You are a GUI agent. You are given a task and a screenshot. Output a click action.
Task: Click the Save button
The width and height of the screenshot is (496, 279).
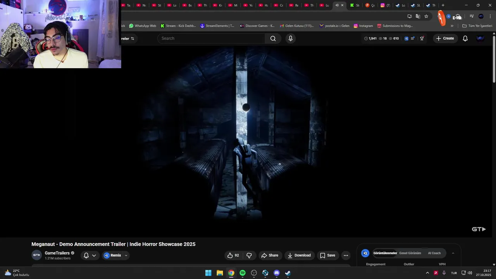point(327,255)
